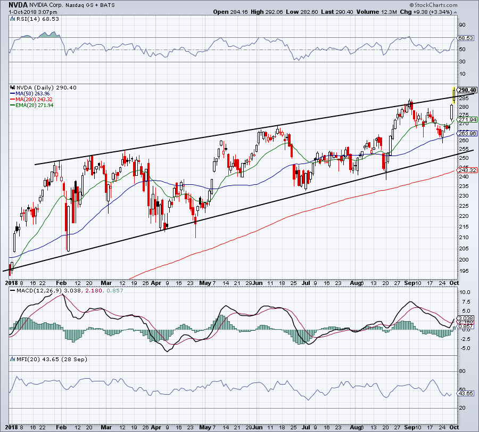479x432 pixels.
Task: Click the red line marker next to MA(200)
Action: [x=13, y=100]
